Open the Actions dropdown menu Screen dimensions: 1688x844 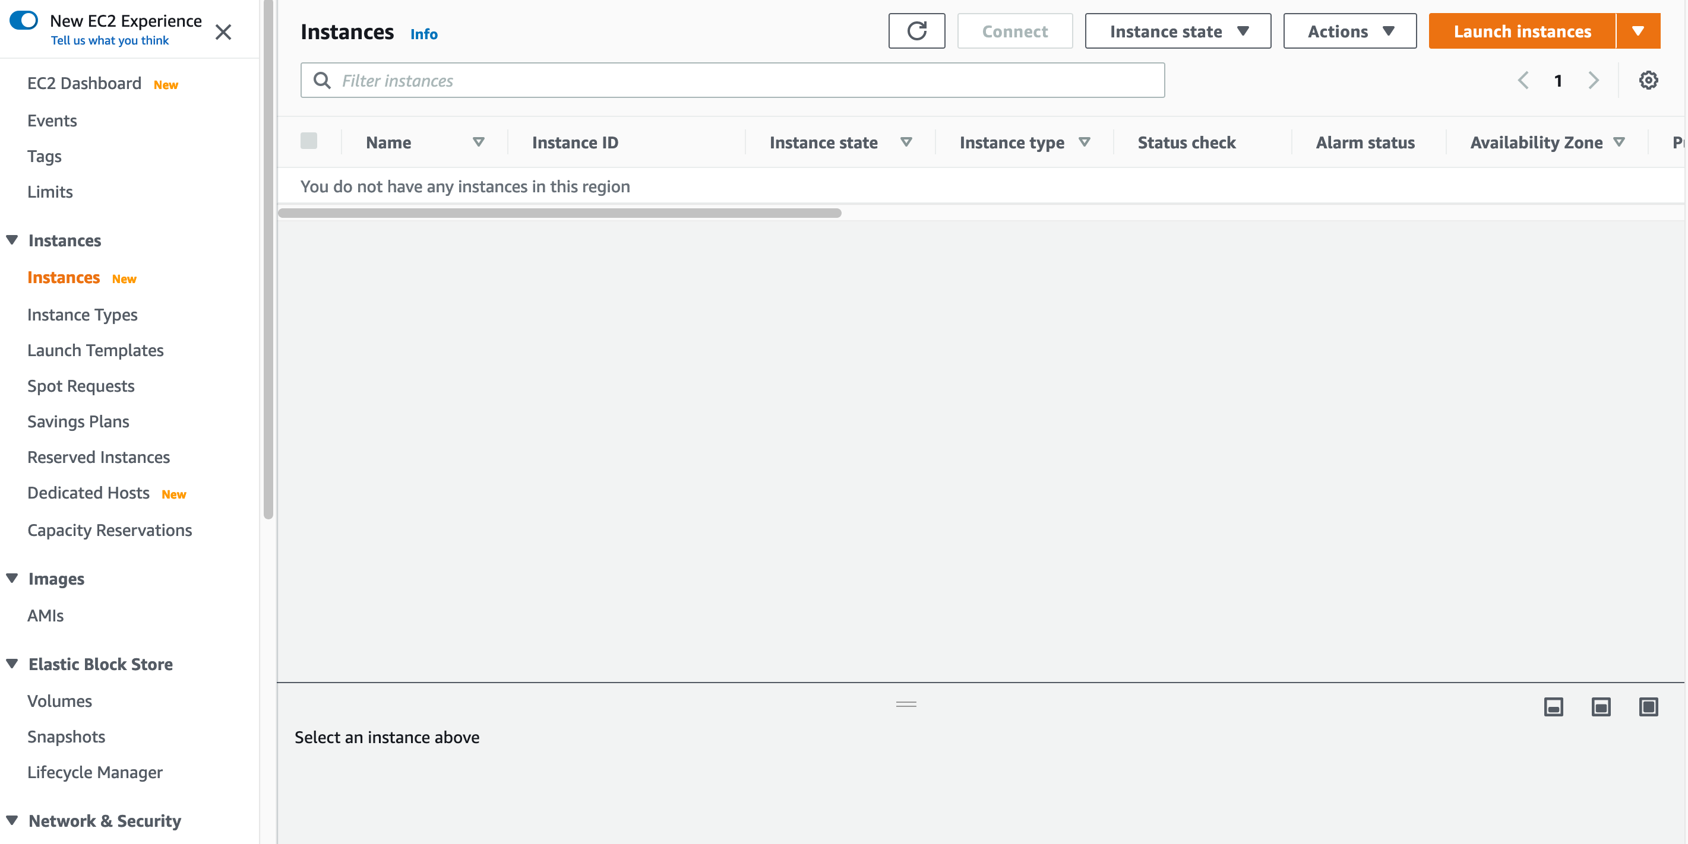pyautogui.click(x=1349, y=31)
